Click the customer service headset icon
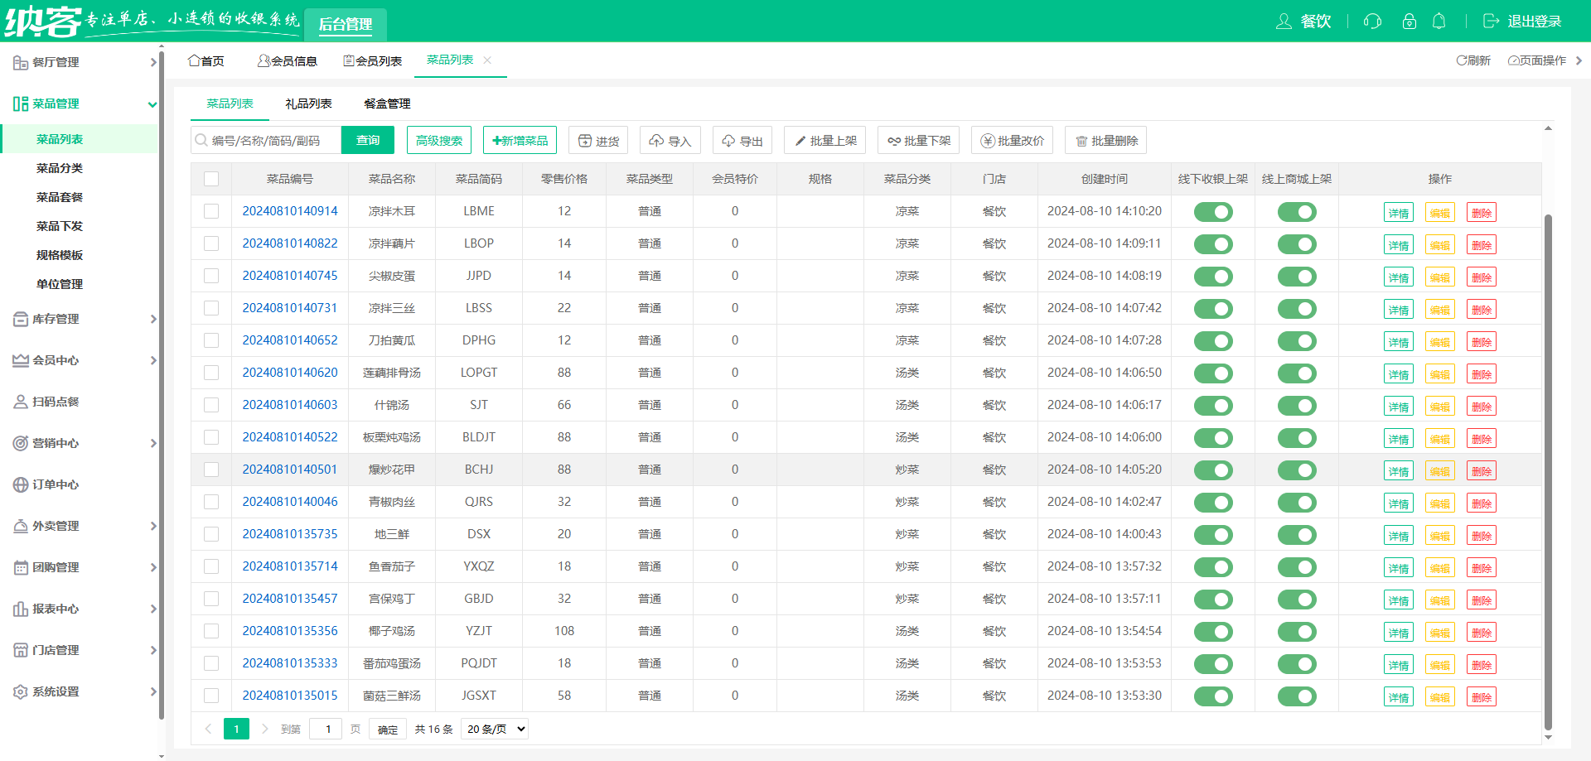The width and height of the screenshot is (1591, 761). click(x=1372, y=22)
